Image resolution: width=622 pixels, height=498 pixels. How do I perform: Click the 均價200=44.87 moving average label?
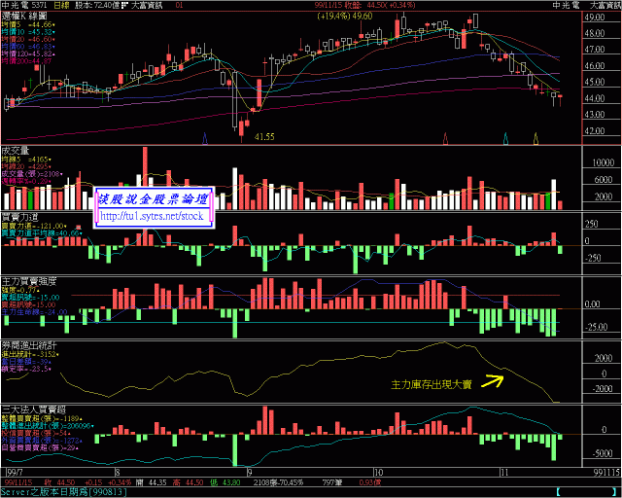[x=26, y=60]
